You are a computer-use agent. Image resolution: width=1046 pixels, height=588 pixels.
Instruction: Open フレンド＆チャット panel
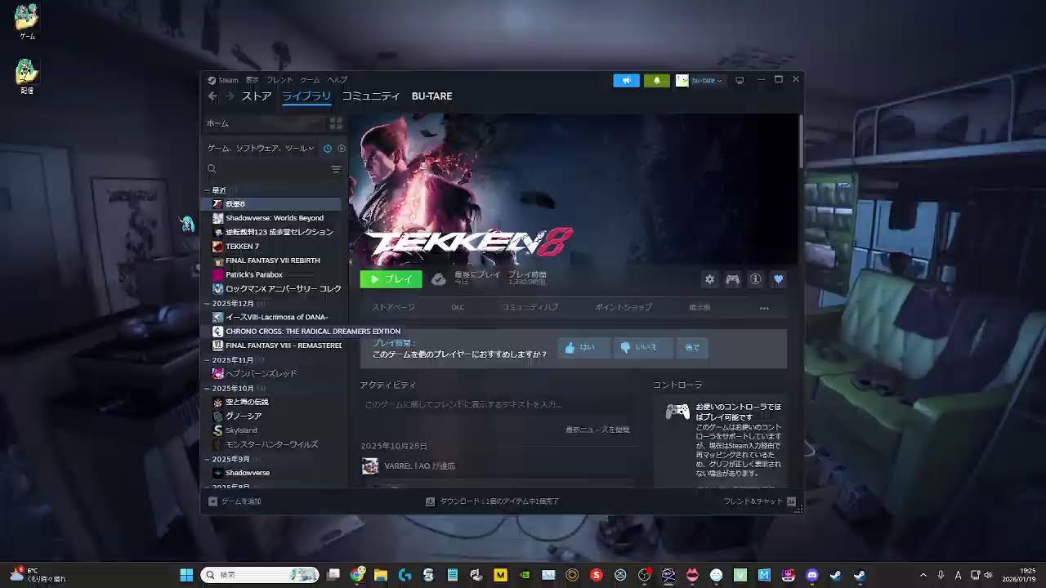click(x=759, y=501)
